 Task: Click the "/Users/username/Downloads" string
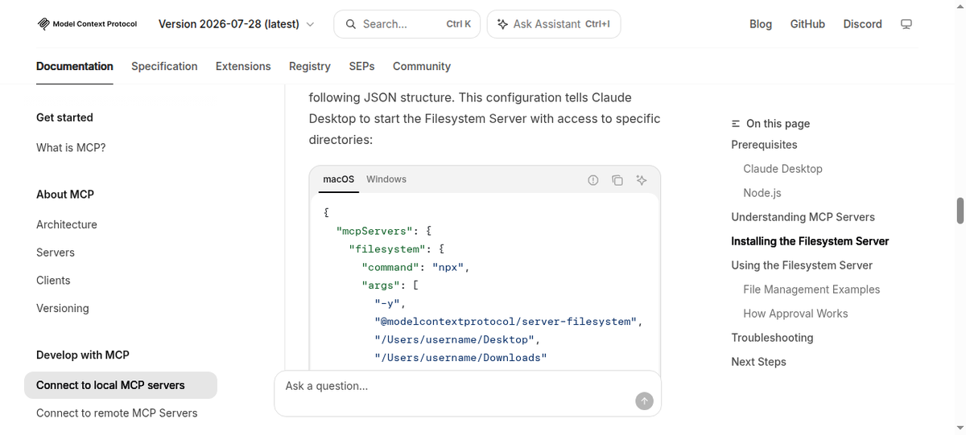[x=460, y=358]
